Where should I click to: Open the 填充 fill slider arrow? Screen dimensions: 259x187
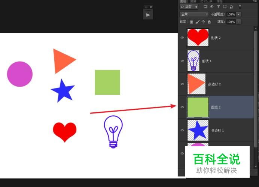pyautogui.click(x=238, y=22)
